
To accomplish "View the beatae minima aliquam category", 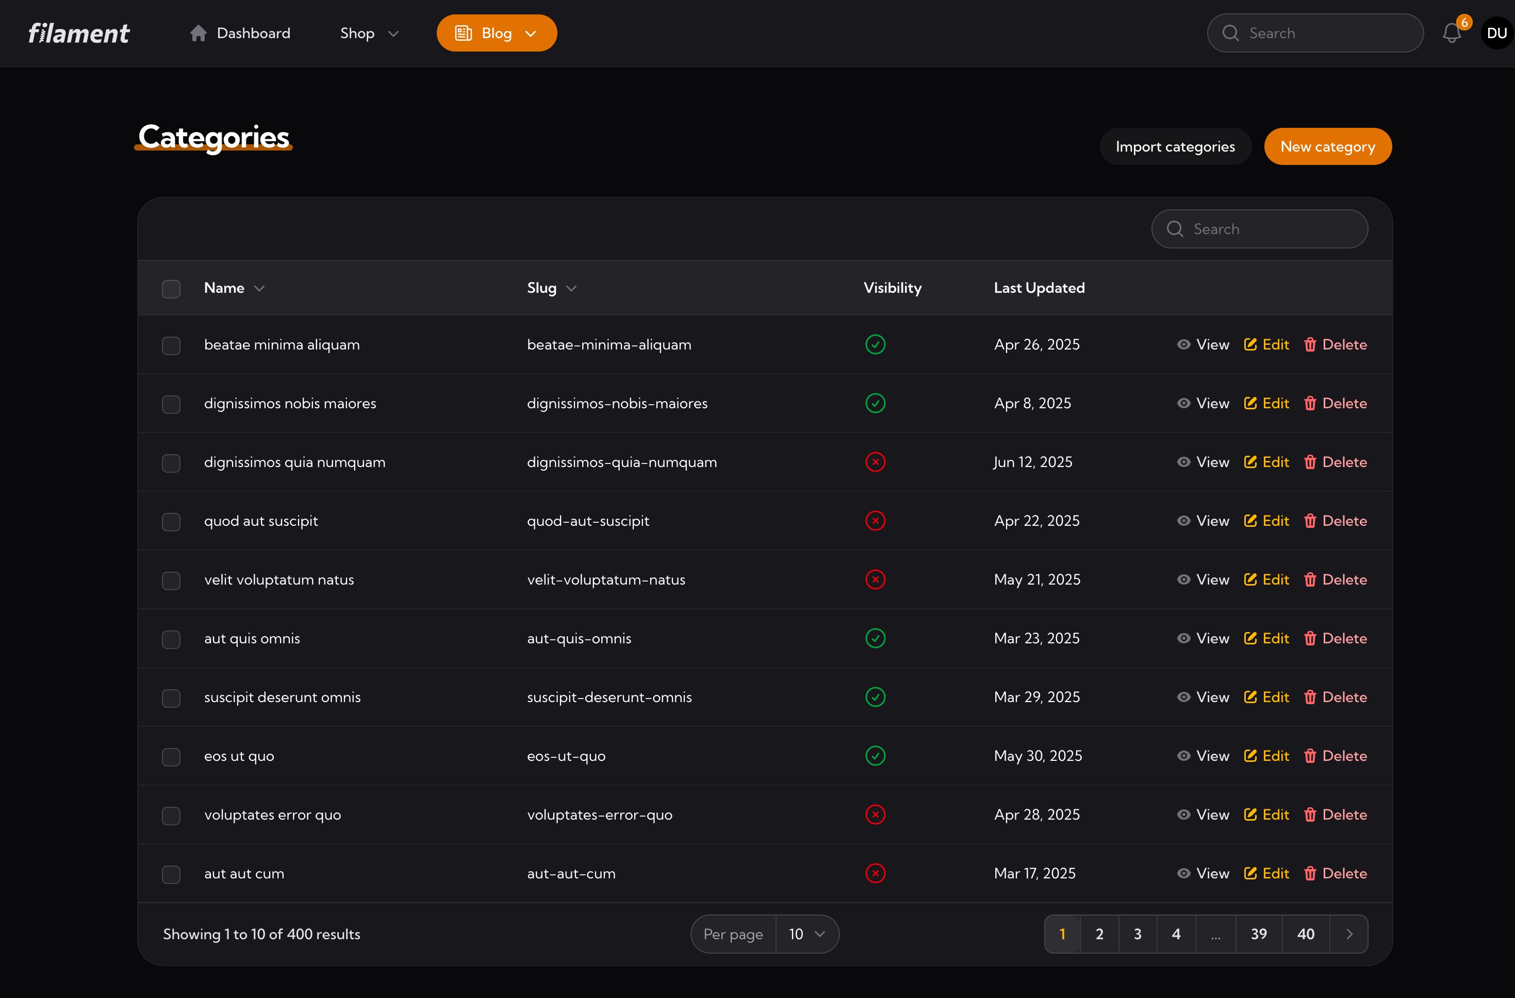I will [1203, 344].
